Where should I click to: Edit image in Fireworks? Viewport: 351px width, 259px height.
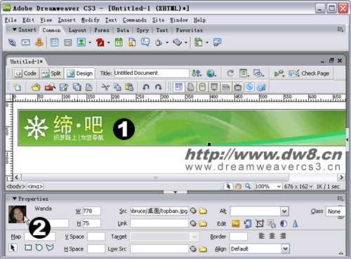click(236, 223)
